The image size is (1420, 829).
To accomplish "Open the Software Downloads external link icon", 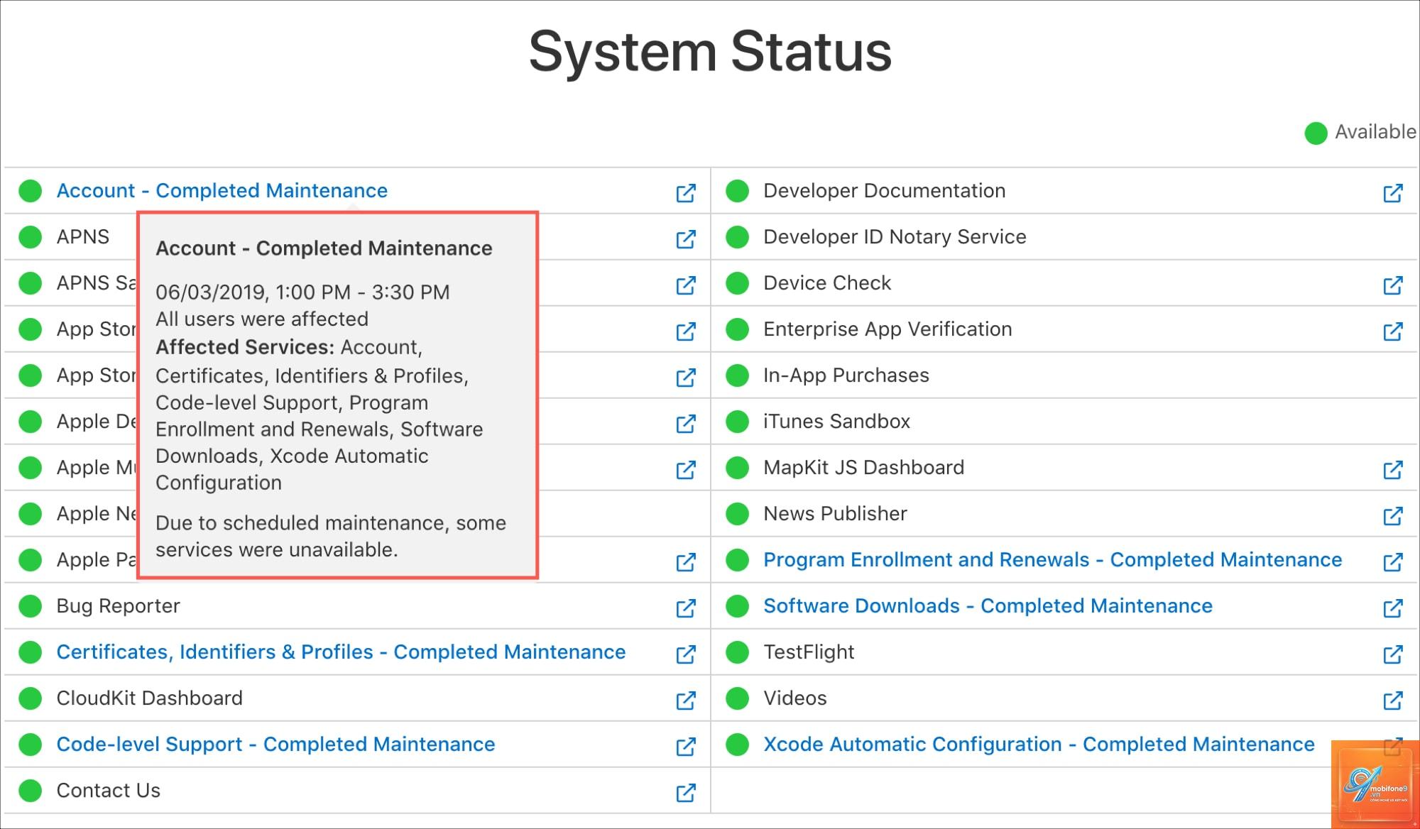I will tap(1393, 608).
